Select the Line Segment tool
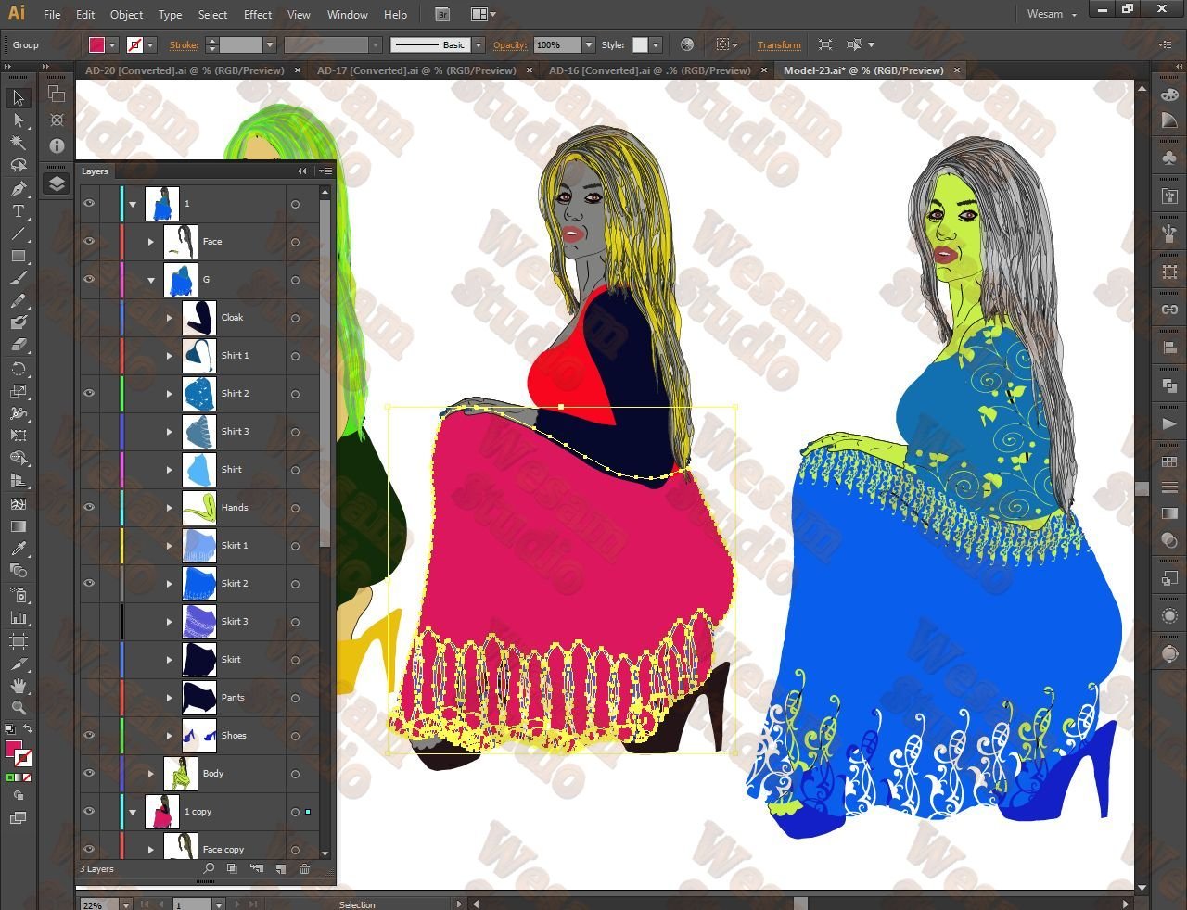The image size is (1187, 910). coord(19,234)
